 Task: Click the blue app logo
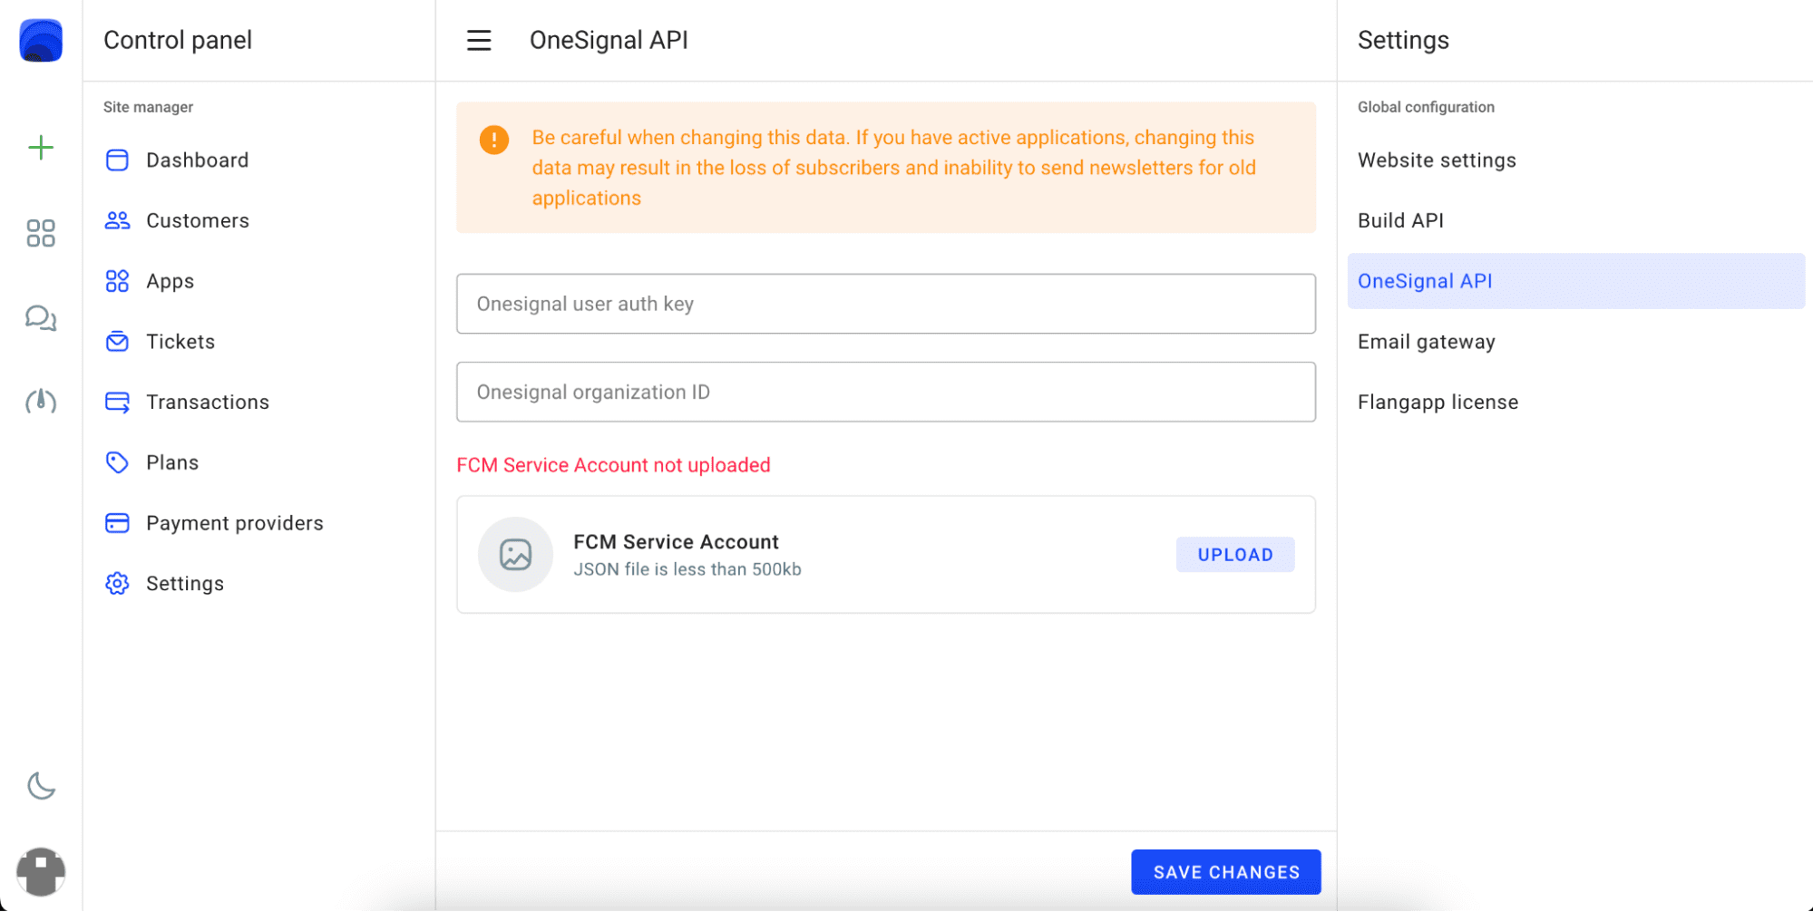tap(41, 41)
